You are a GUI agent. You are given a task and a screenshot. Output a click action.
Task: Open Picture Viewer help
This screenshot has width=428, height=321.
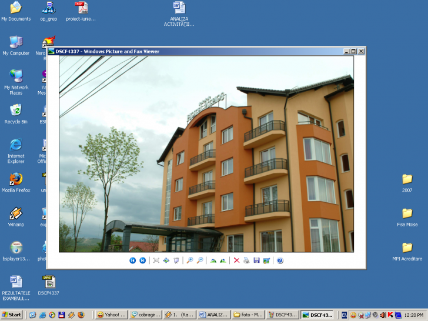[280, 260]
